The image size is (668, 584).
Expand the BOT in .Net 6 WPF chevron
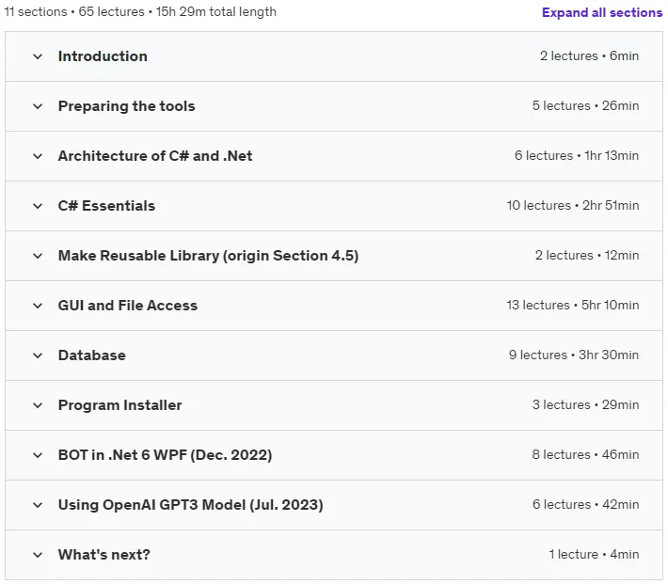38,455
